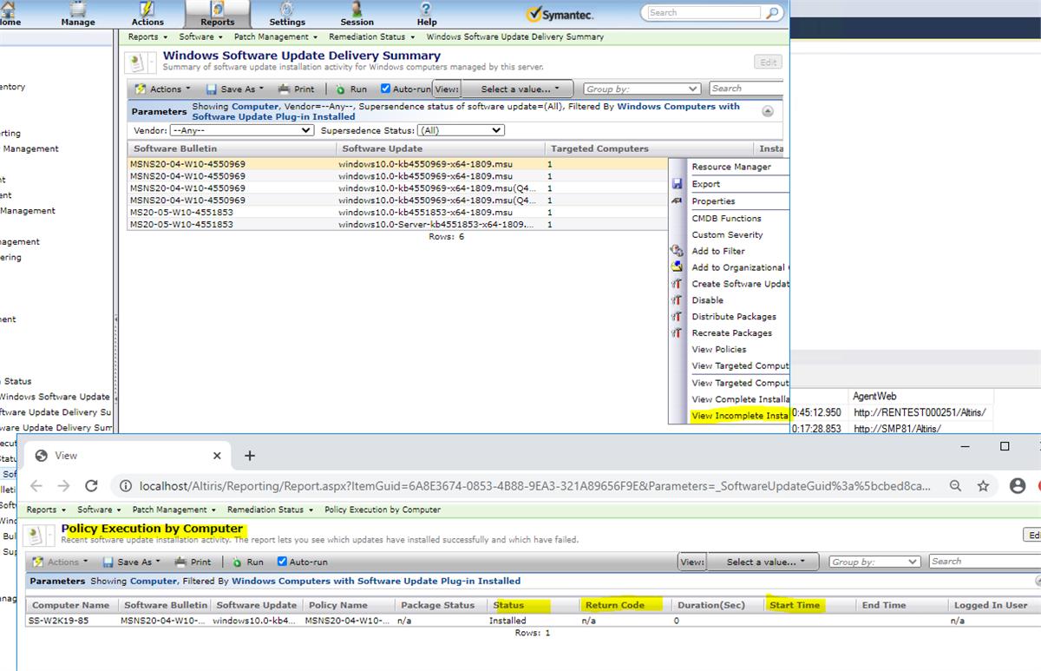
Task: Click the Export floppy disk icon in context menu
Action: [x=678, y=184]
